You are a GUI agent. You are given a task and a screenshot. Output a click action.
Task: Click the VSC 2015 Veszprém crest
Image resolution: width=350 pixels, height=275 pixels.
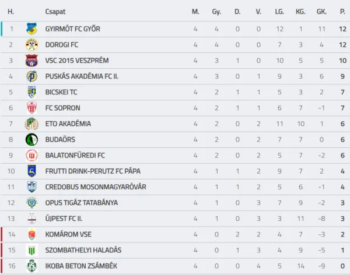[x=31, y=60]
